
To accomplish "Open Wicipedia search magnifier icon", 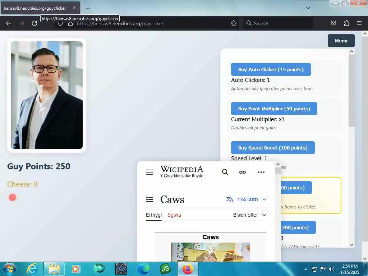I will (225, 172).
